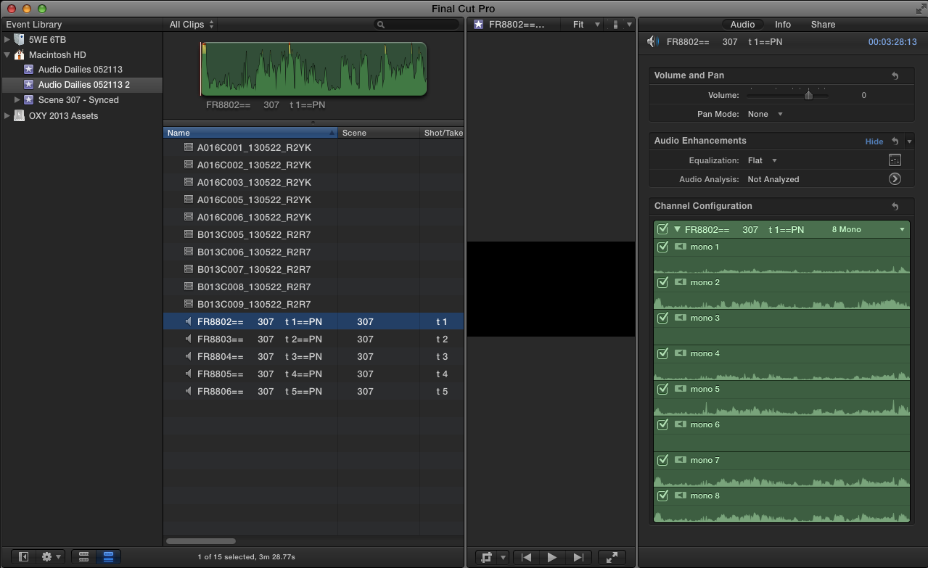Viewport: 928px width, 568px height.
Task: Disable the mono 6 channel
Action: point(662,424)
